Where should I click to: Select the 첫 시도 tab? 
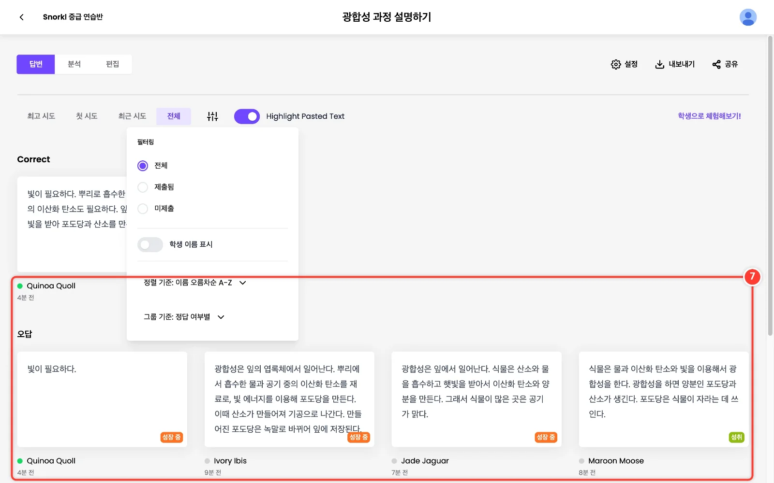click(87, 116)
